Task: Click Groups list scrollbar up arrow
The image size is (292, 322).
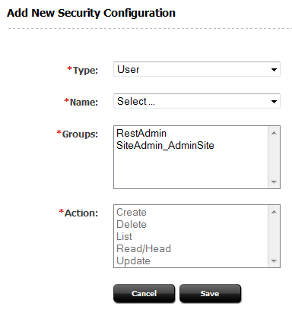Action: pos(274,133)
